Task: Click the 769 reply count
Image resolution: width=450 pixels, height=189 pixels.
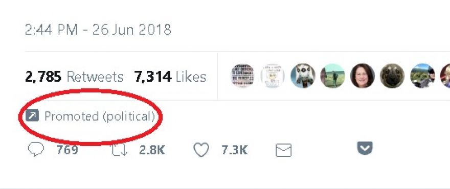Action: click(67, 150)
